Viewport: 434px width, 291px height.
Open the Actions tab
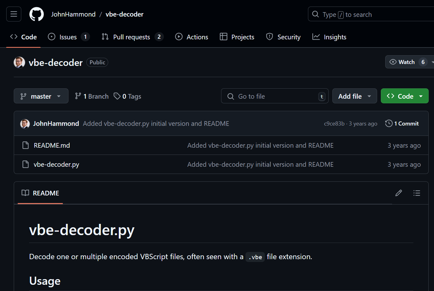click(x=192, y=37)
